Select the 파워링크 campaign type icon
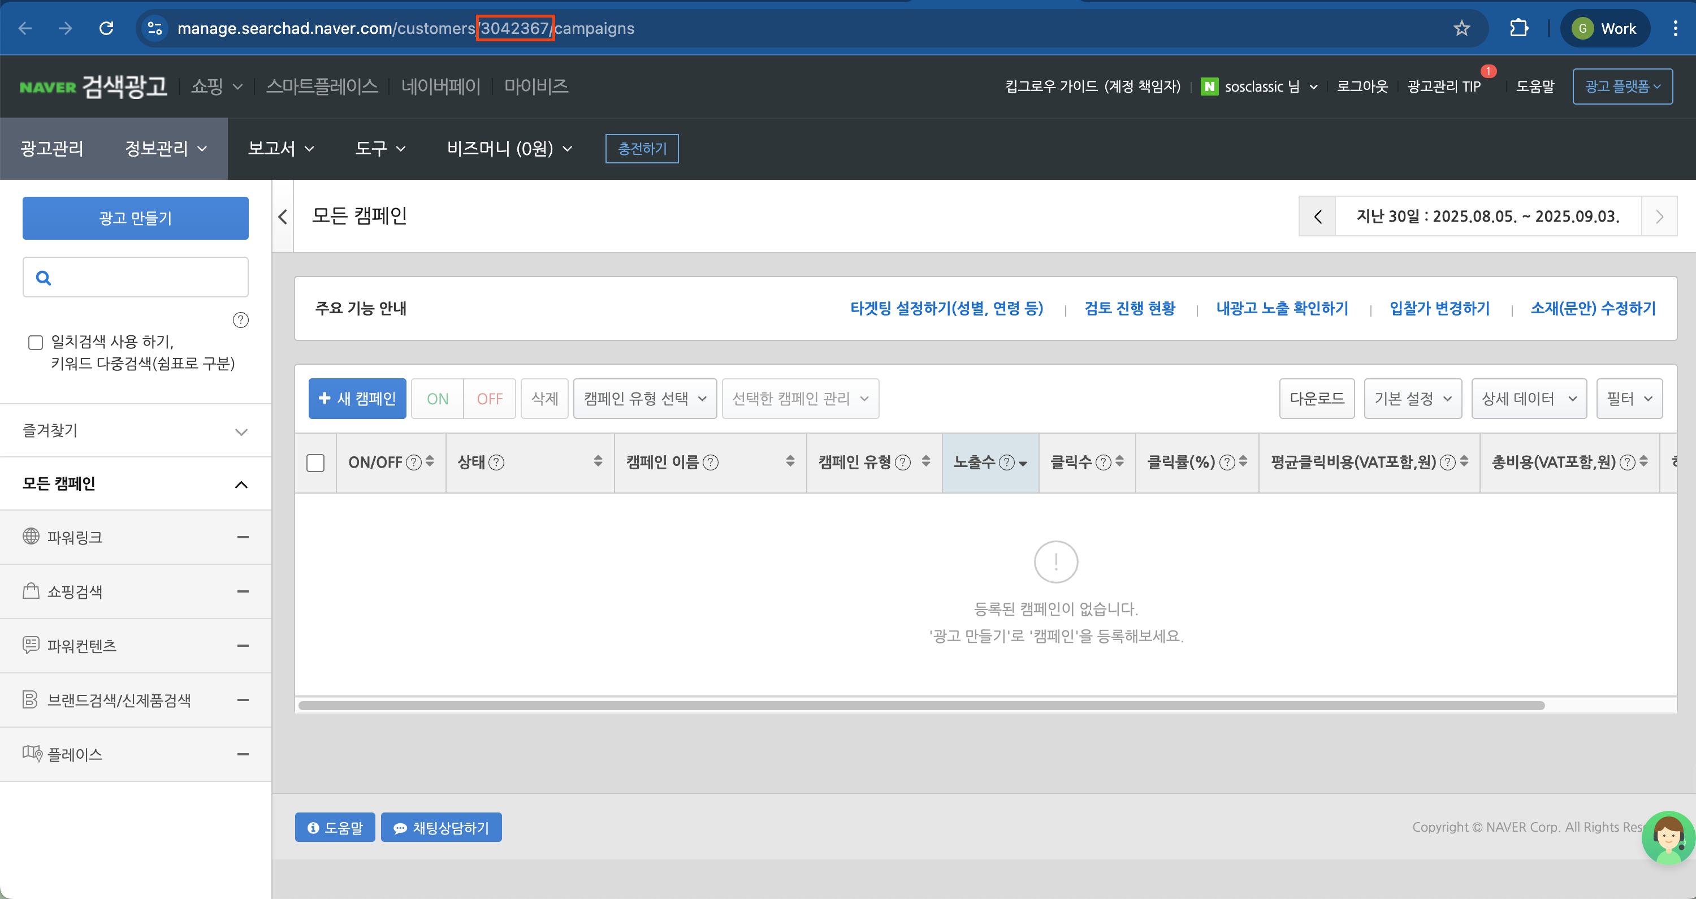The height and width of the screenshot is (899, 1696). [x=32, y=536]
